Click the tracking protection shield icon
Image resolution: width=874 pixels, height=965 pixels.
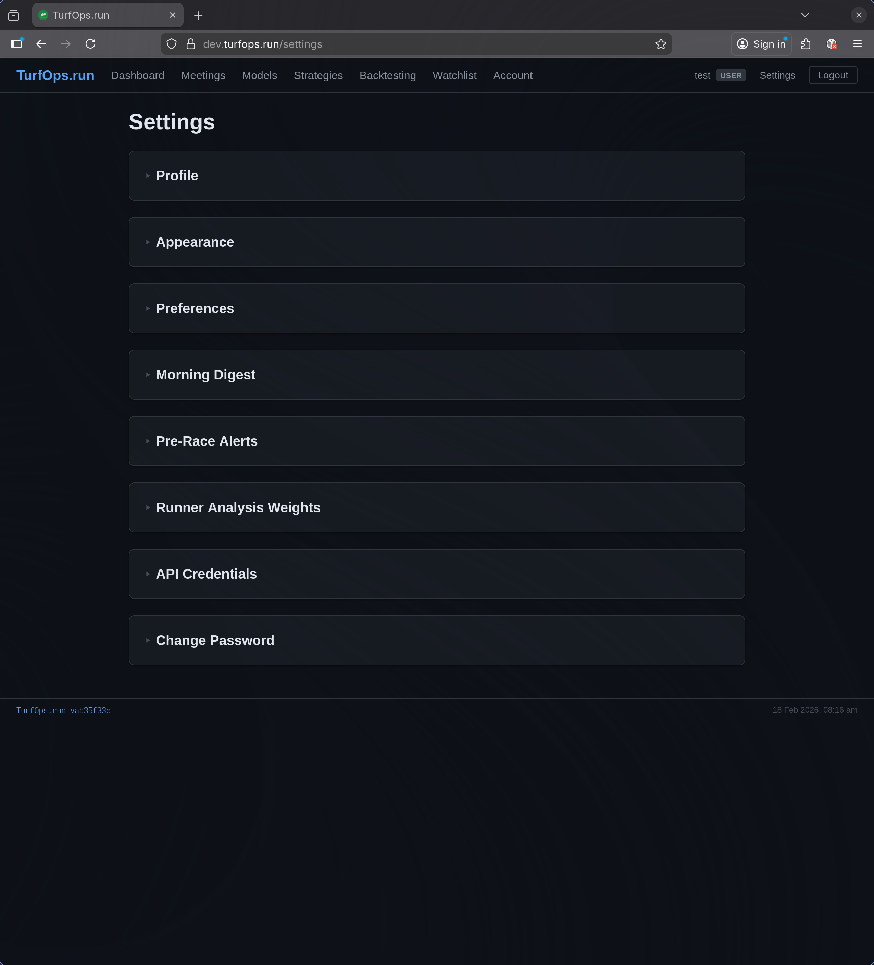coord(172,43)
